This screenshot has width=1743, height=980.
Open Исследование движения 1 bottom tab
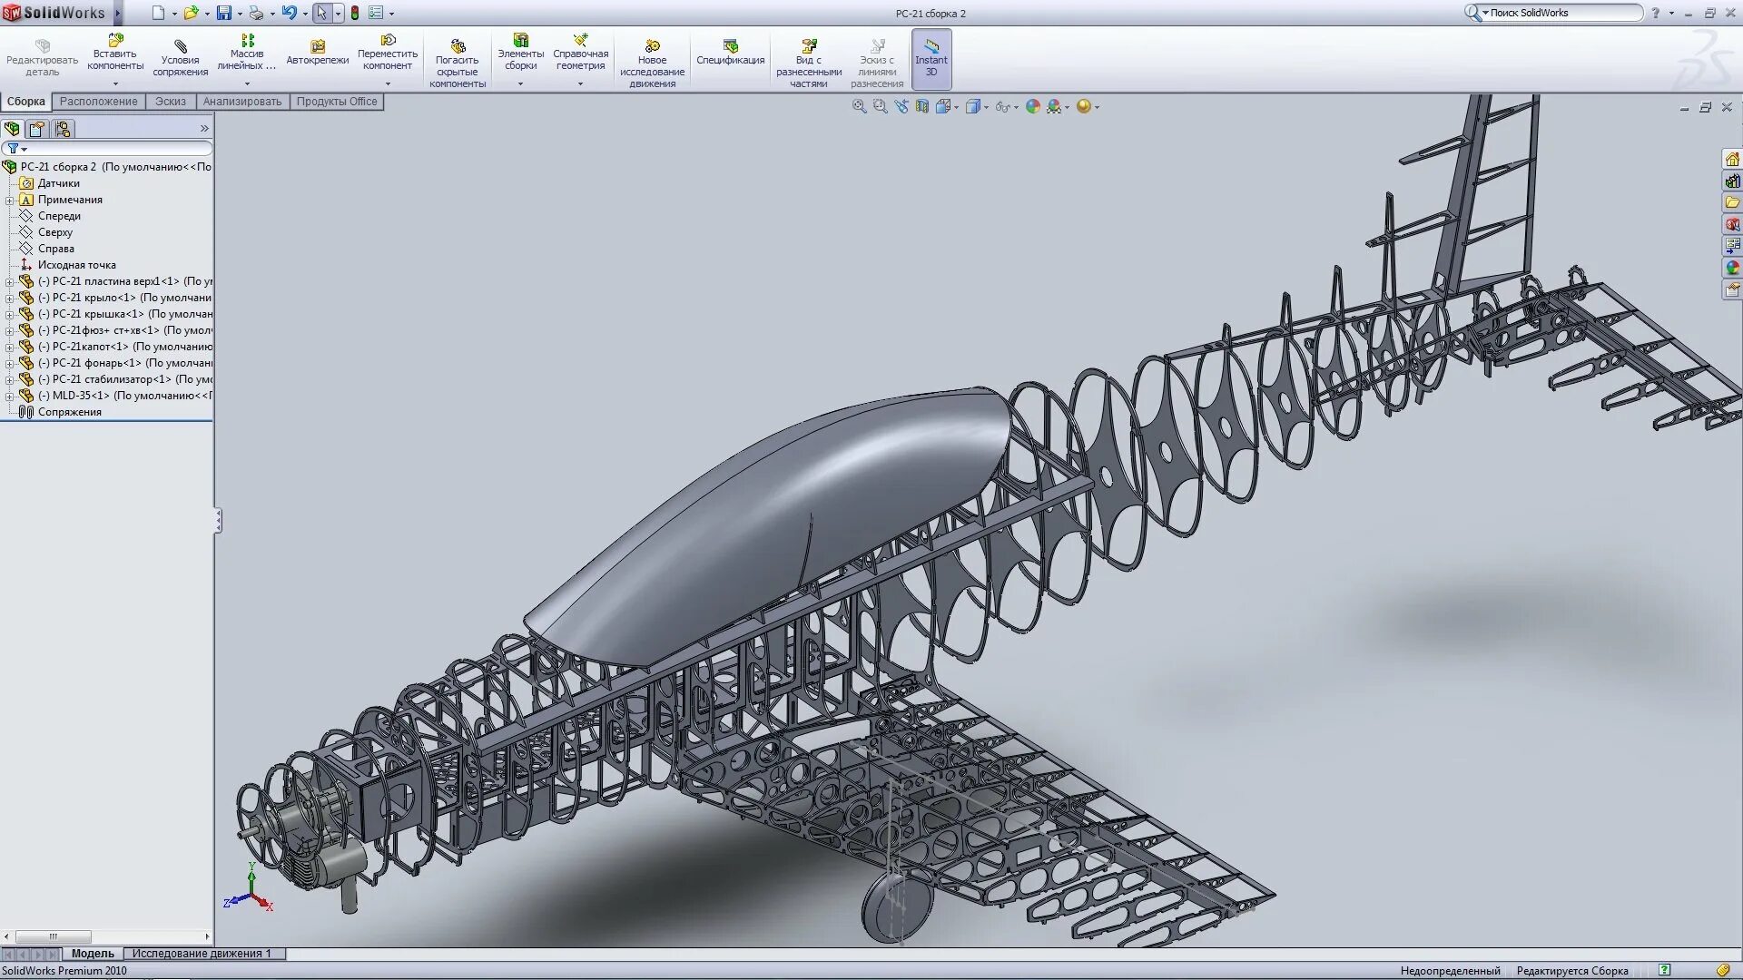click(202, 953)
